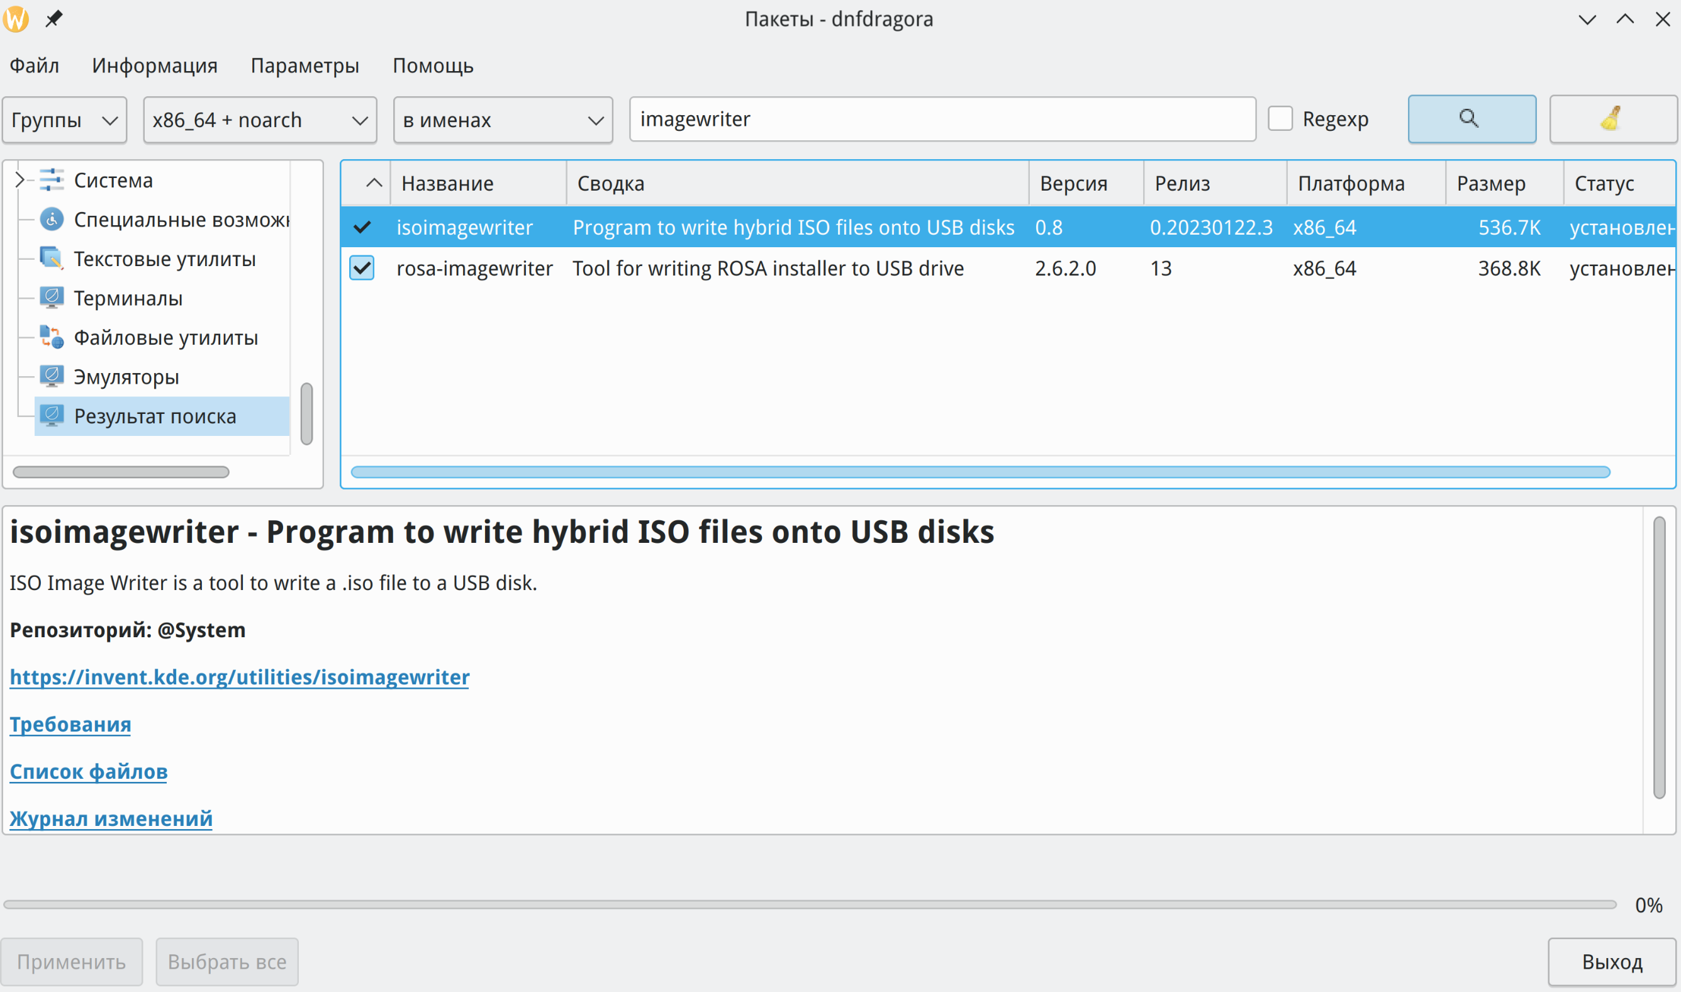Select the File utilities group icon
The height and width of the screenshot is (992, 1681).
(x=52, y=337)
